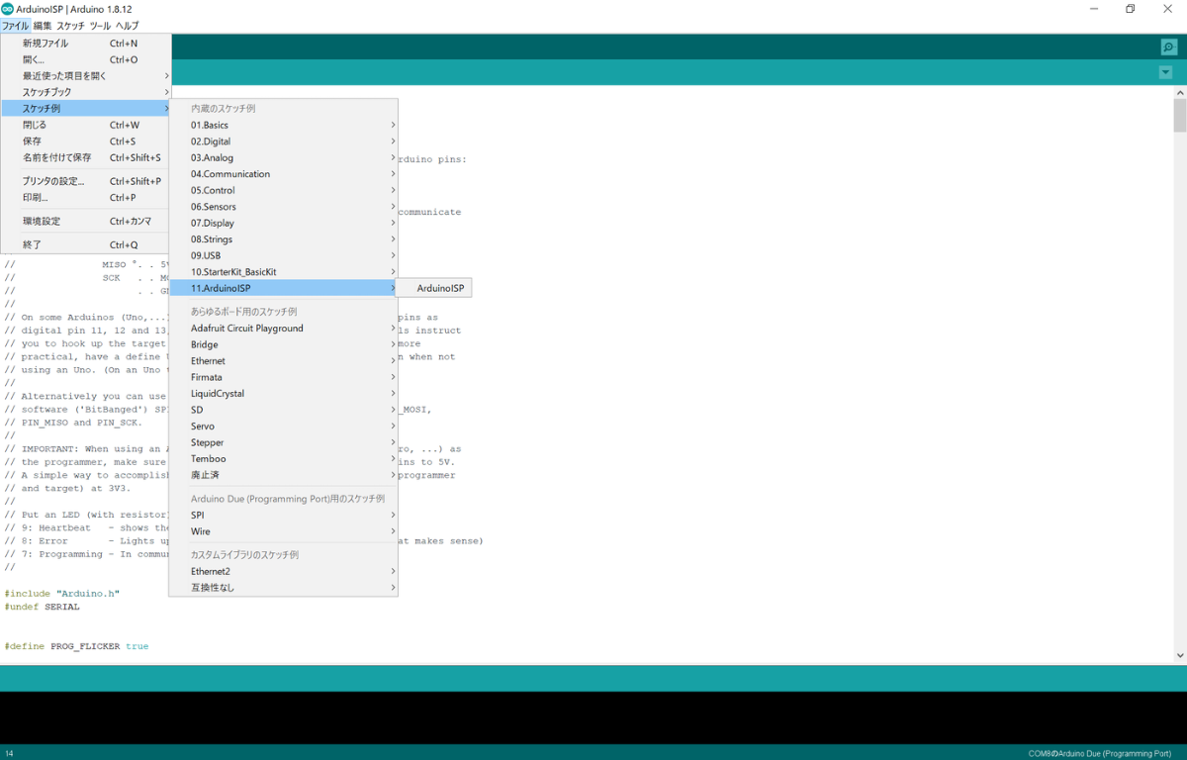Open 環境設定 preferences
This screenshot has width=1187, height=760.
86,222
